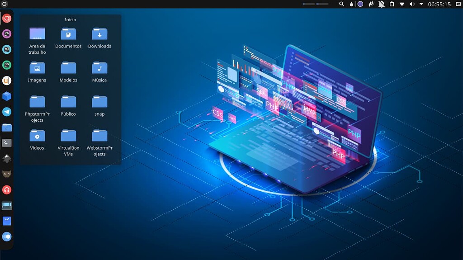Image resolution: width=463 pixels, height=260 pixels.
Task: Open the orange U application in dock
Action: click(x=7, y=80)
